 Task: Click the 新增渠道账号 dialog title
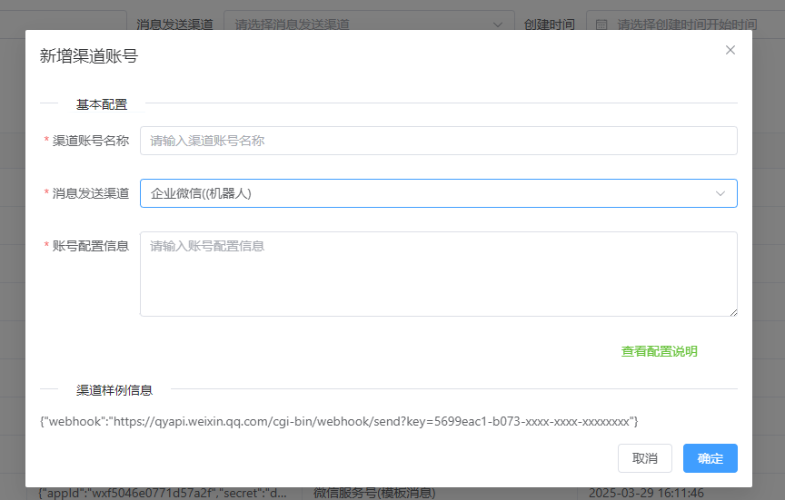tap(89, 55)
